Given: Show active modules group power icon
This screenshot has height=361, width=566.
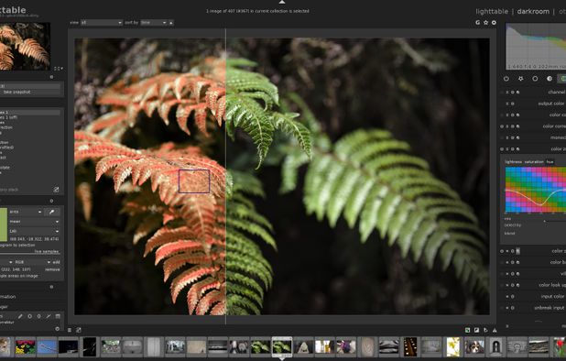Looking at the screenshot, I should pyautogui.click(x=506, y=78).
